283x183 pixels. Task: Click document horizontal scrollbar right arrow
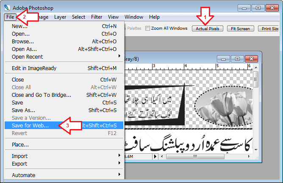click(249, 156)
